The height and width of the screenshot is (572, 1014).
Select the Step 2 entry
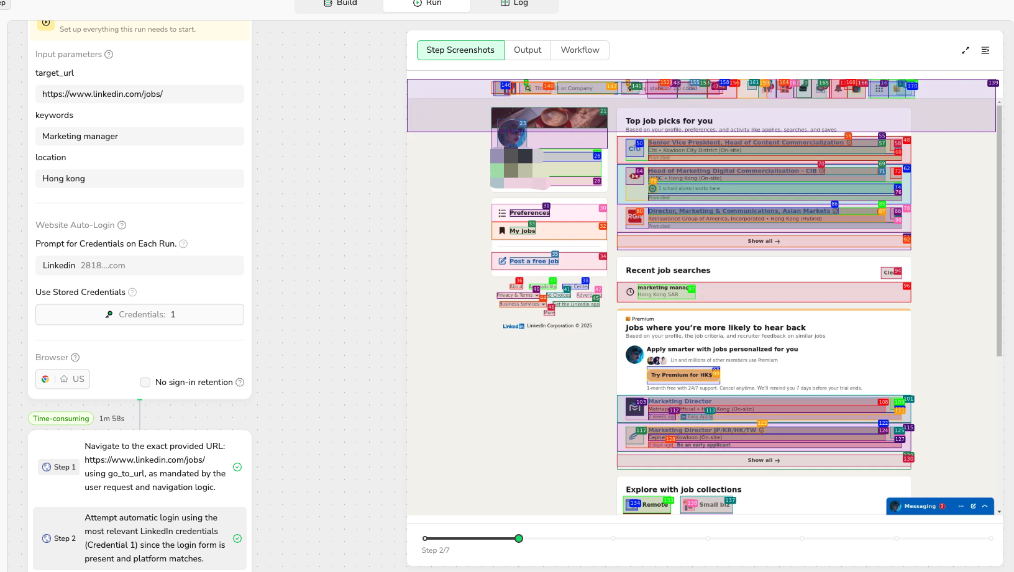[140, 538]
